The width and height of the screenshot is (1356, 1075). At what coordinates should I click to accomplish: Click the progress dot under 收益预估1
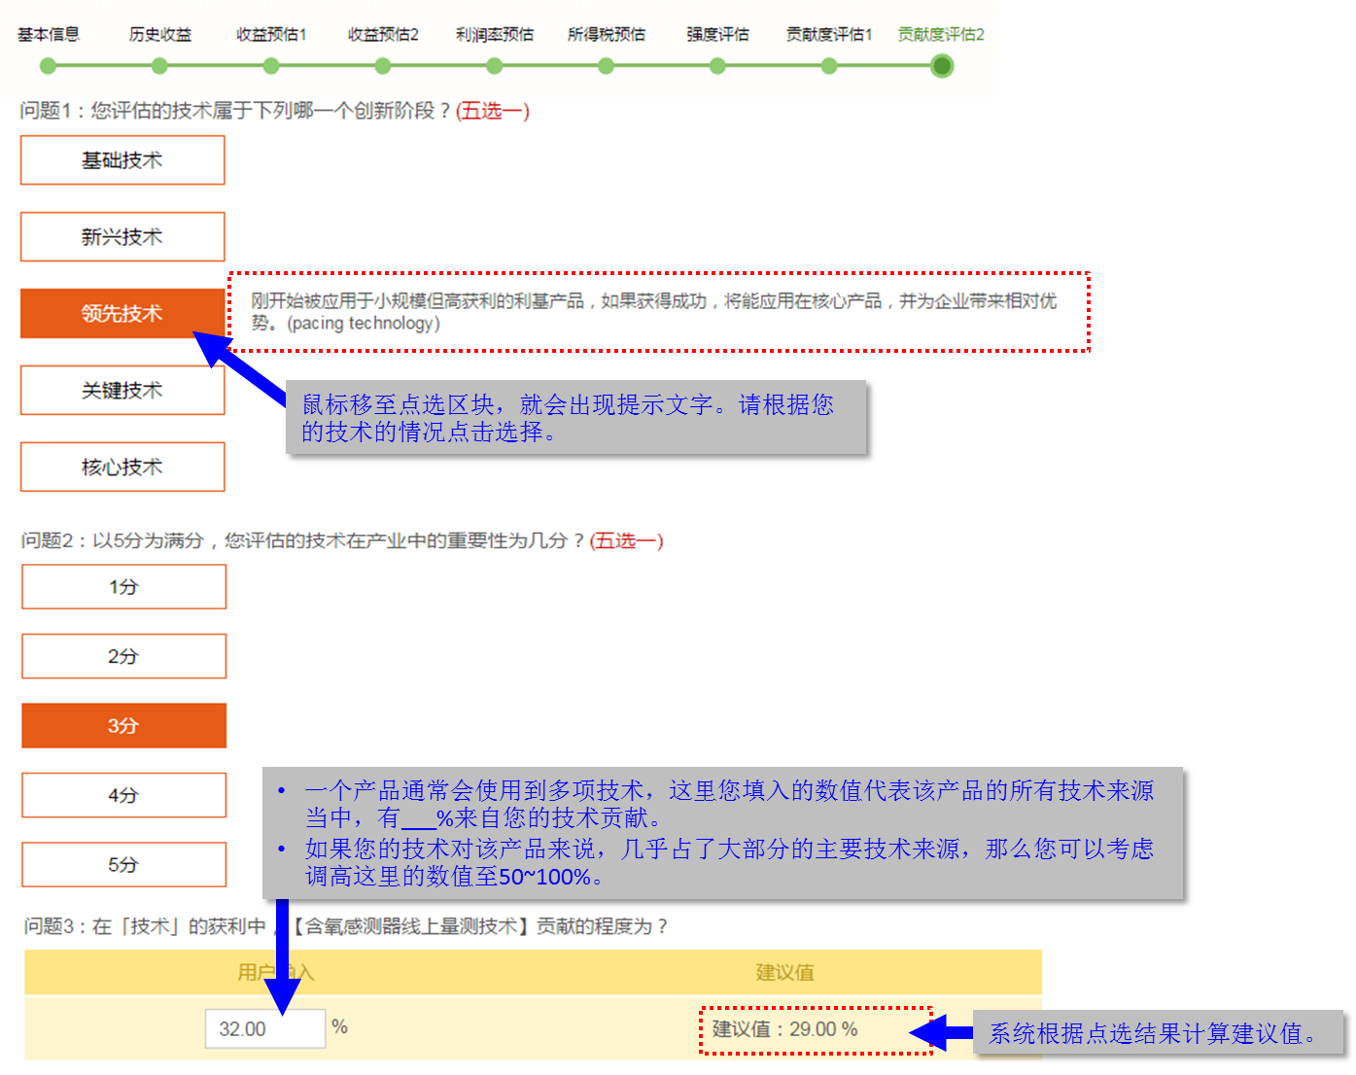[271, 66]
